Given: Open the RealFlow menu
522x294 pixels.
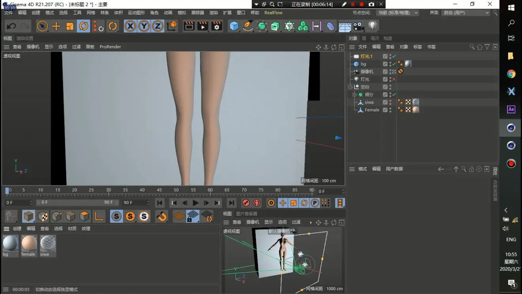Looking at the screenshot, I should 273,13.
